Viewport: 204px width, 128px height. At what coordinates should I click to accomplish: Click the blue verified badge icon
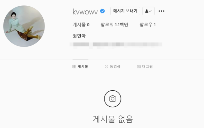tap(102, 11)
